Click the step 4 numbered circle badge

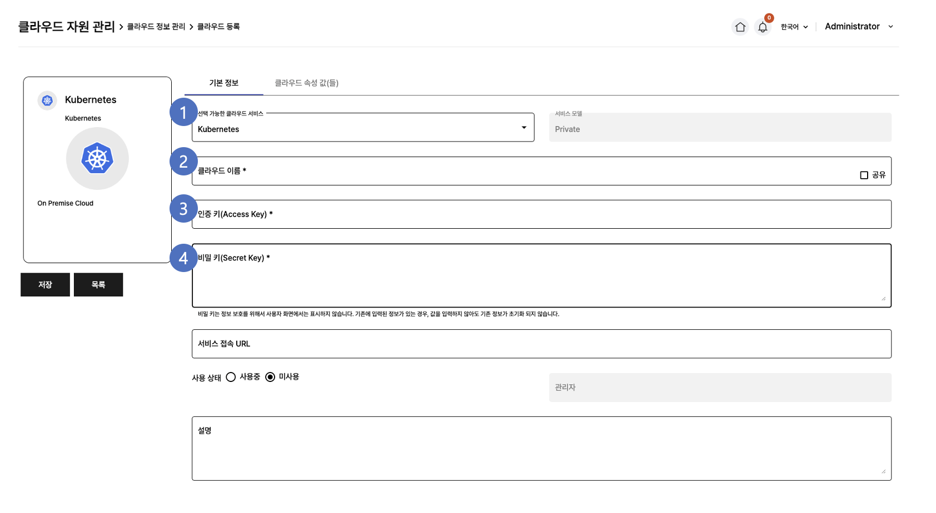183,258
